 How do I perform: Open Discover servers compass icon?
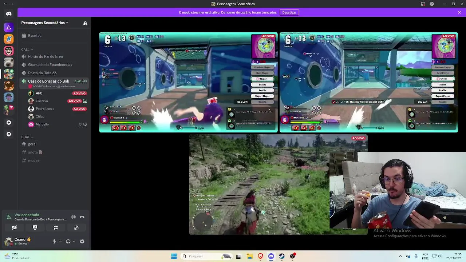click(x=9, y=134)
